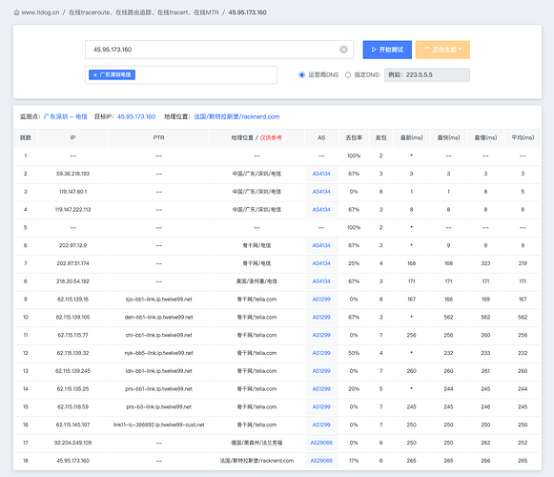The width and height of the screenshot is (554, 477).
Task: Open the AS4134 link in hop 2
Action: pos(321,174)
